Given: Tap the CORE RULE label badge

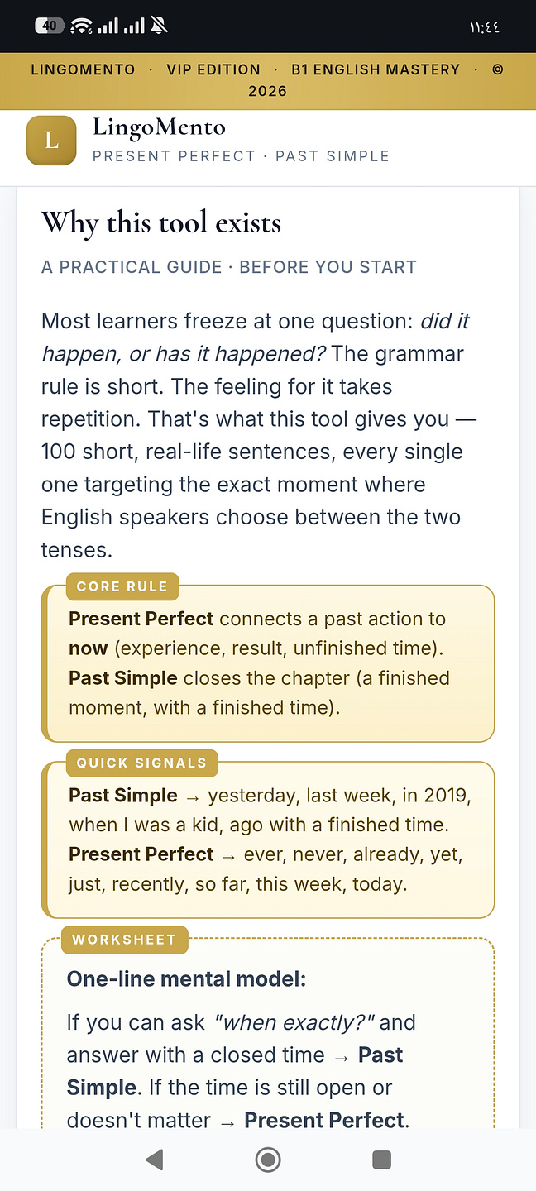Looking at the screenshot, I should coord(122,586).
